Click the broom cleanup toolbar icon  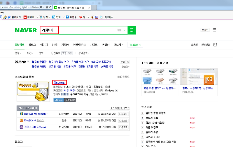[92, 17]
